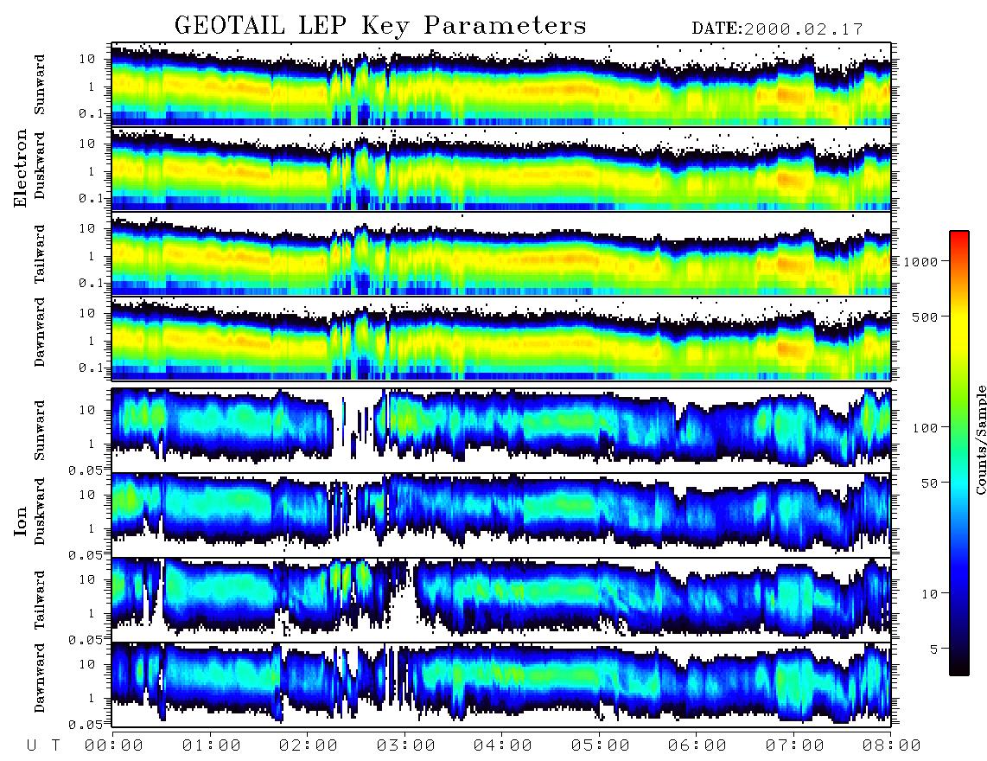Open the Ion Tailward spectrogram panel

(x=501, y=600)
